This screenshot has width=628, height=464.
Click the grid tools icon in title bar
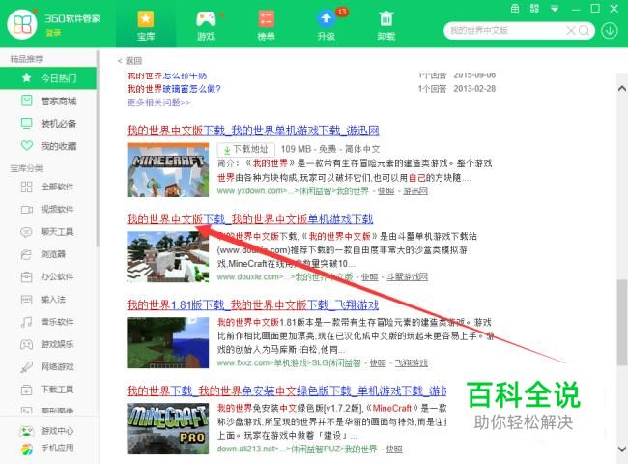534,9
